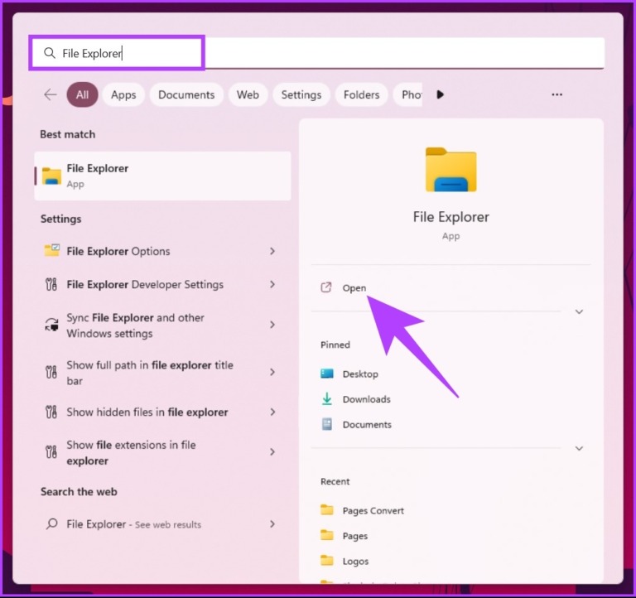636x598 pixels.
Task: Click the File Explorer Options icon
Action: 51,251
